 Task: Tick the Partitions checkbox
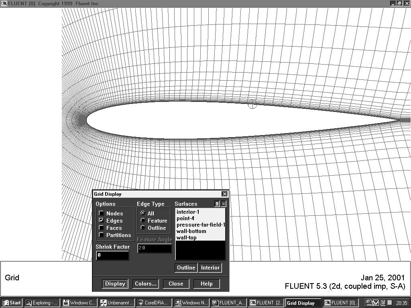pos(101,235)
